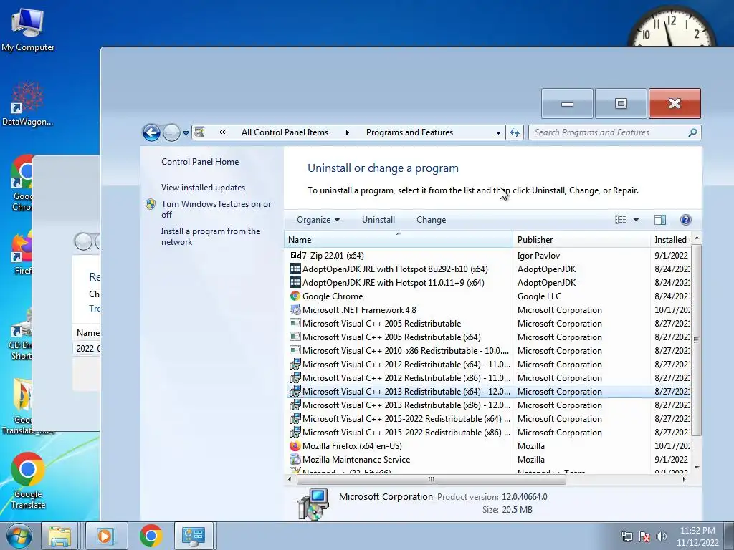Select Mozilla Maintenance Service icon
Image resolution: width=734 pixels, height=550 pixels.
tap(295, 459)
